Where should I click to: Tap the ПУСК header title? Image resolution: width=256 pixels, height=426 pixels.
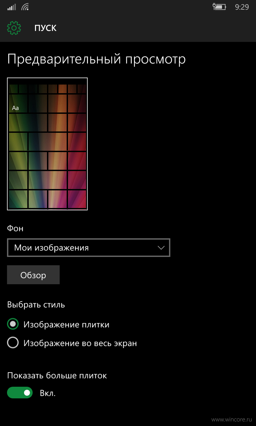click(x=45, y=28)
